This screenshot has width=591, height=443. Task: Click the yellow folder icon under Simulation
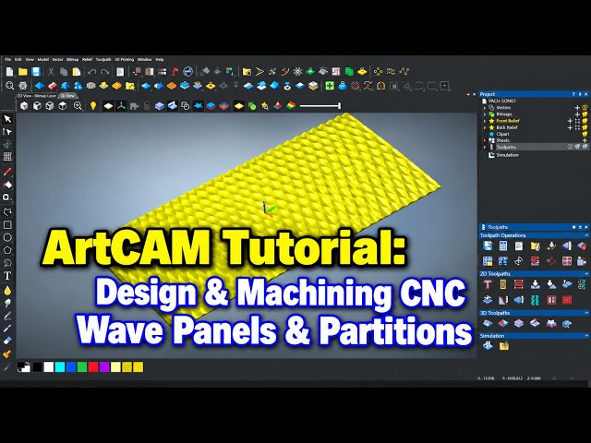pos(504,345)
